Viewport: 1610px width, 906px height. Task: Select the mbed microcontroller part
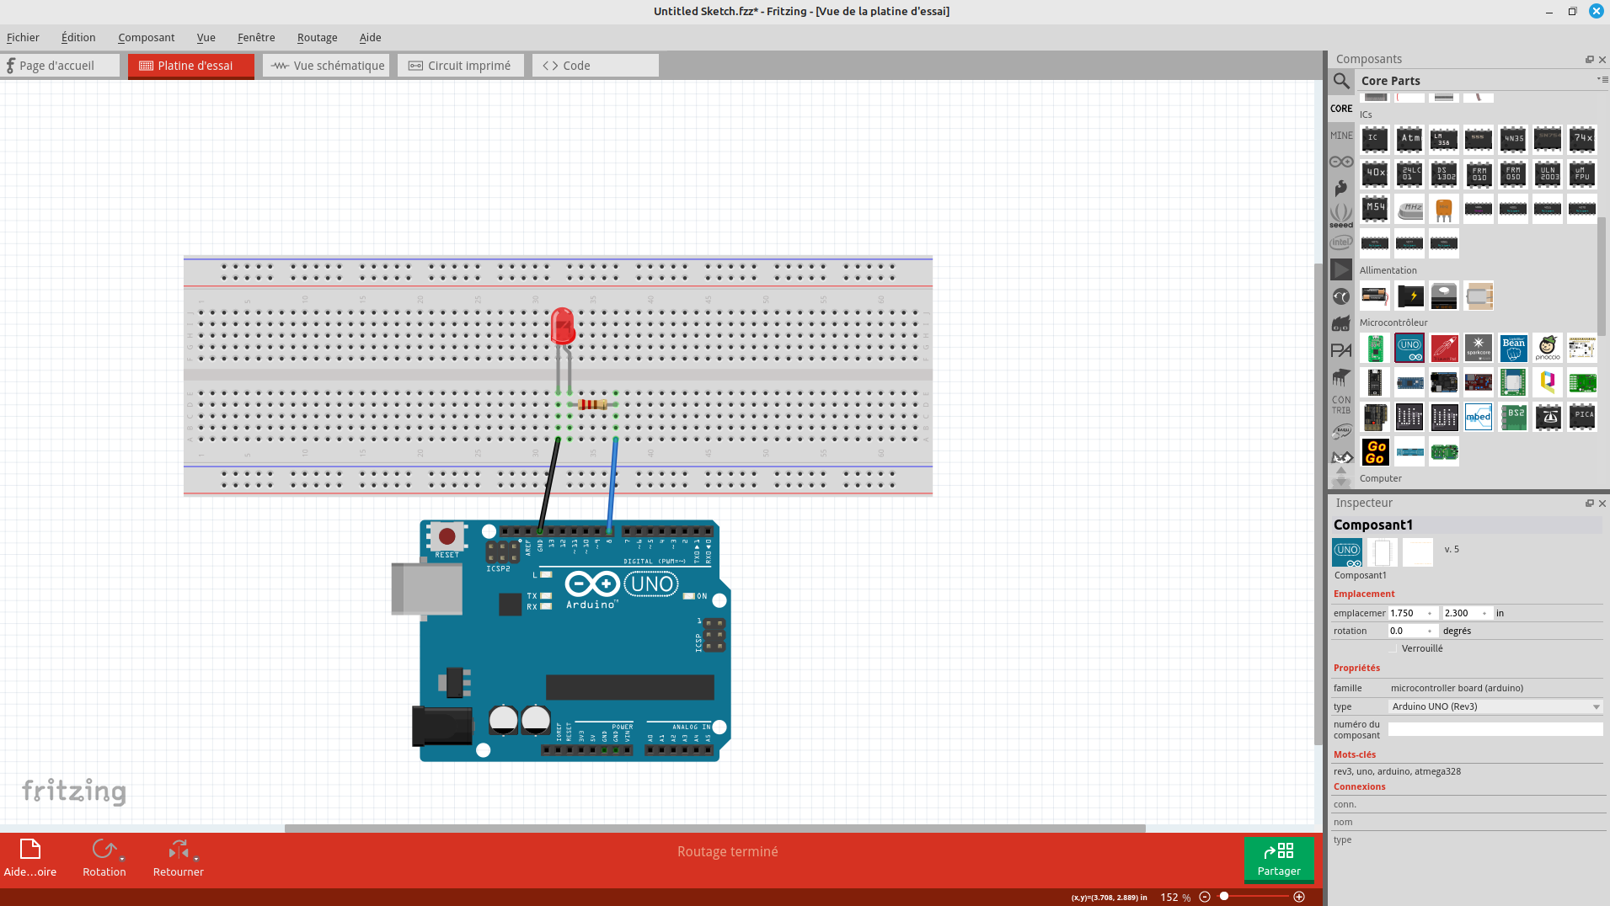tap(1479, 417)
